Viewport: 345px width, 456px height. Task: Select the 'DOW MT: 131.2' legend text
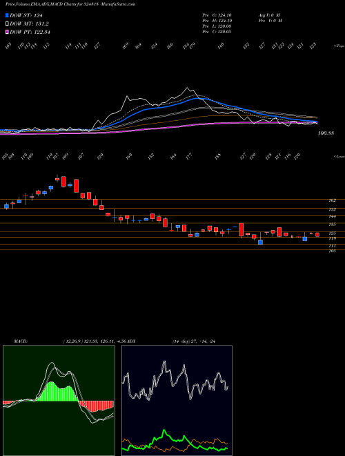[x=29, y=24]
